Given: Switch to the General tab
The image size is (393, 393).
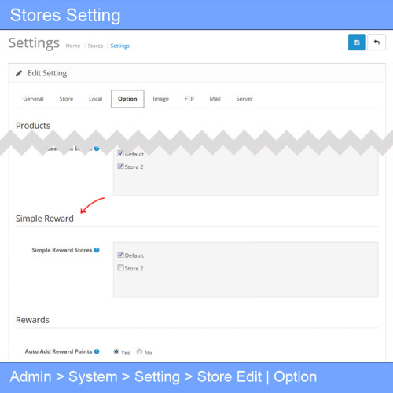Looking at the screenshot, I should click(x=33, y=99).
